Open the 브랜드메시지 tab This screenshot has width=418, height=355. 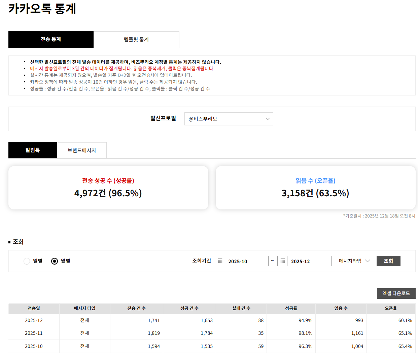(x=82, y=150)
